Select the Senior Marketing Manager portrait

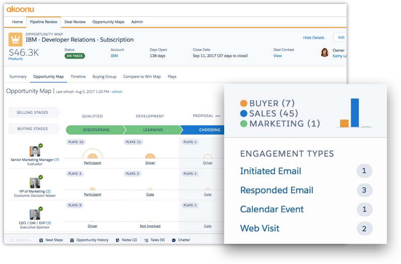click(35, 151)
